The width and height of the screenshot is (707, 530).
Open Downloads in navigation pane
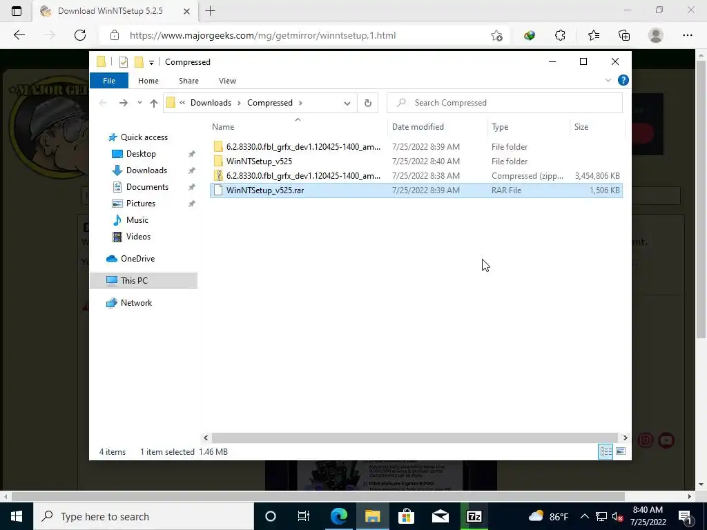146,170
